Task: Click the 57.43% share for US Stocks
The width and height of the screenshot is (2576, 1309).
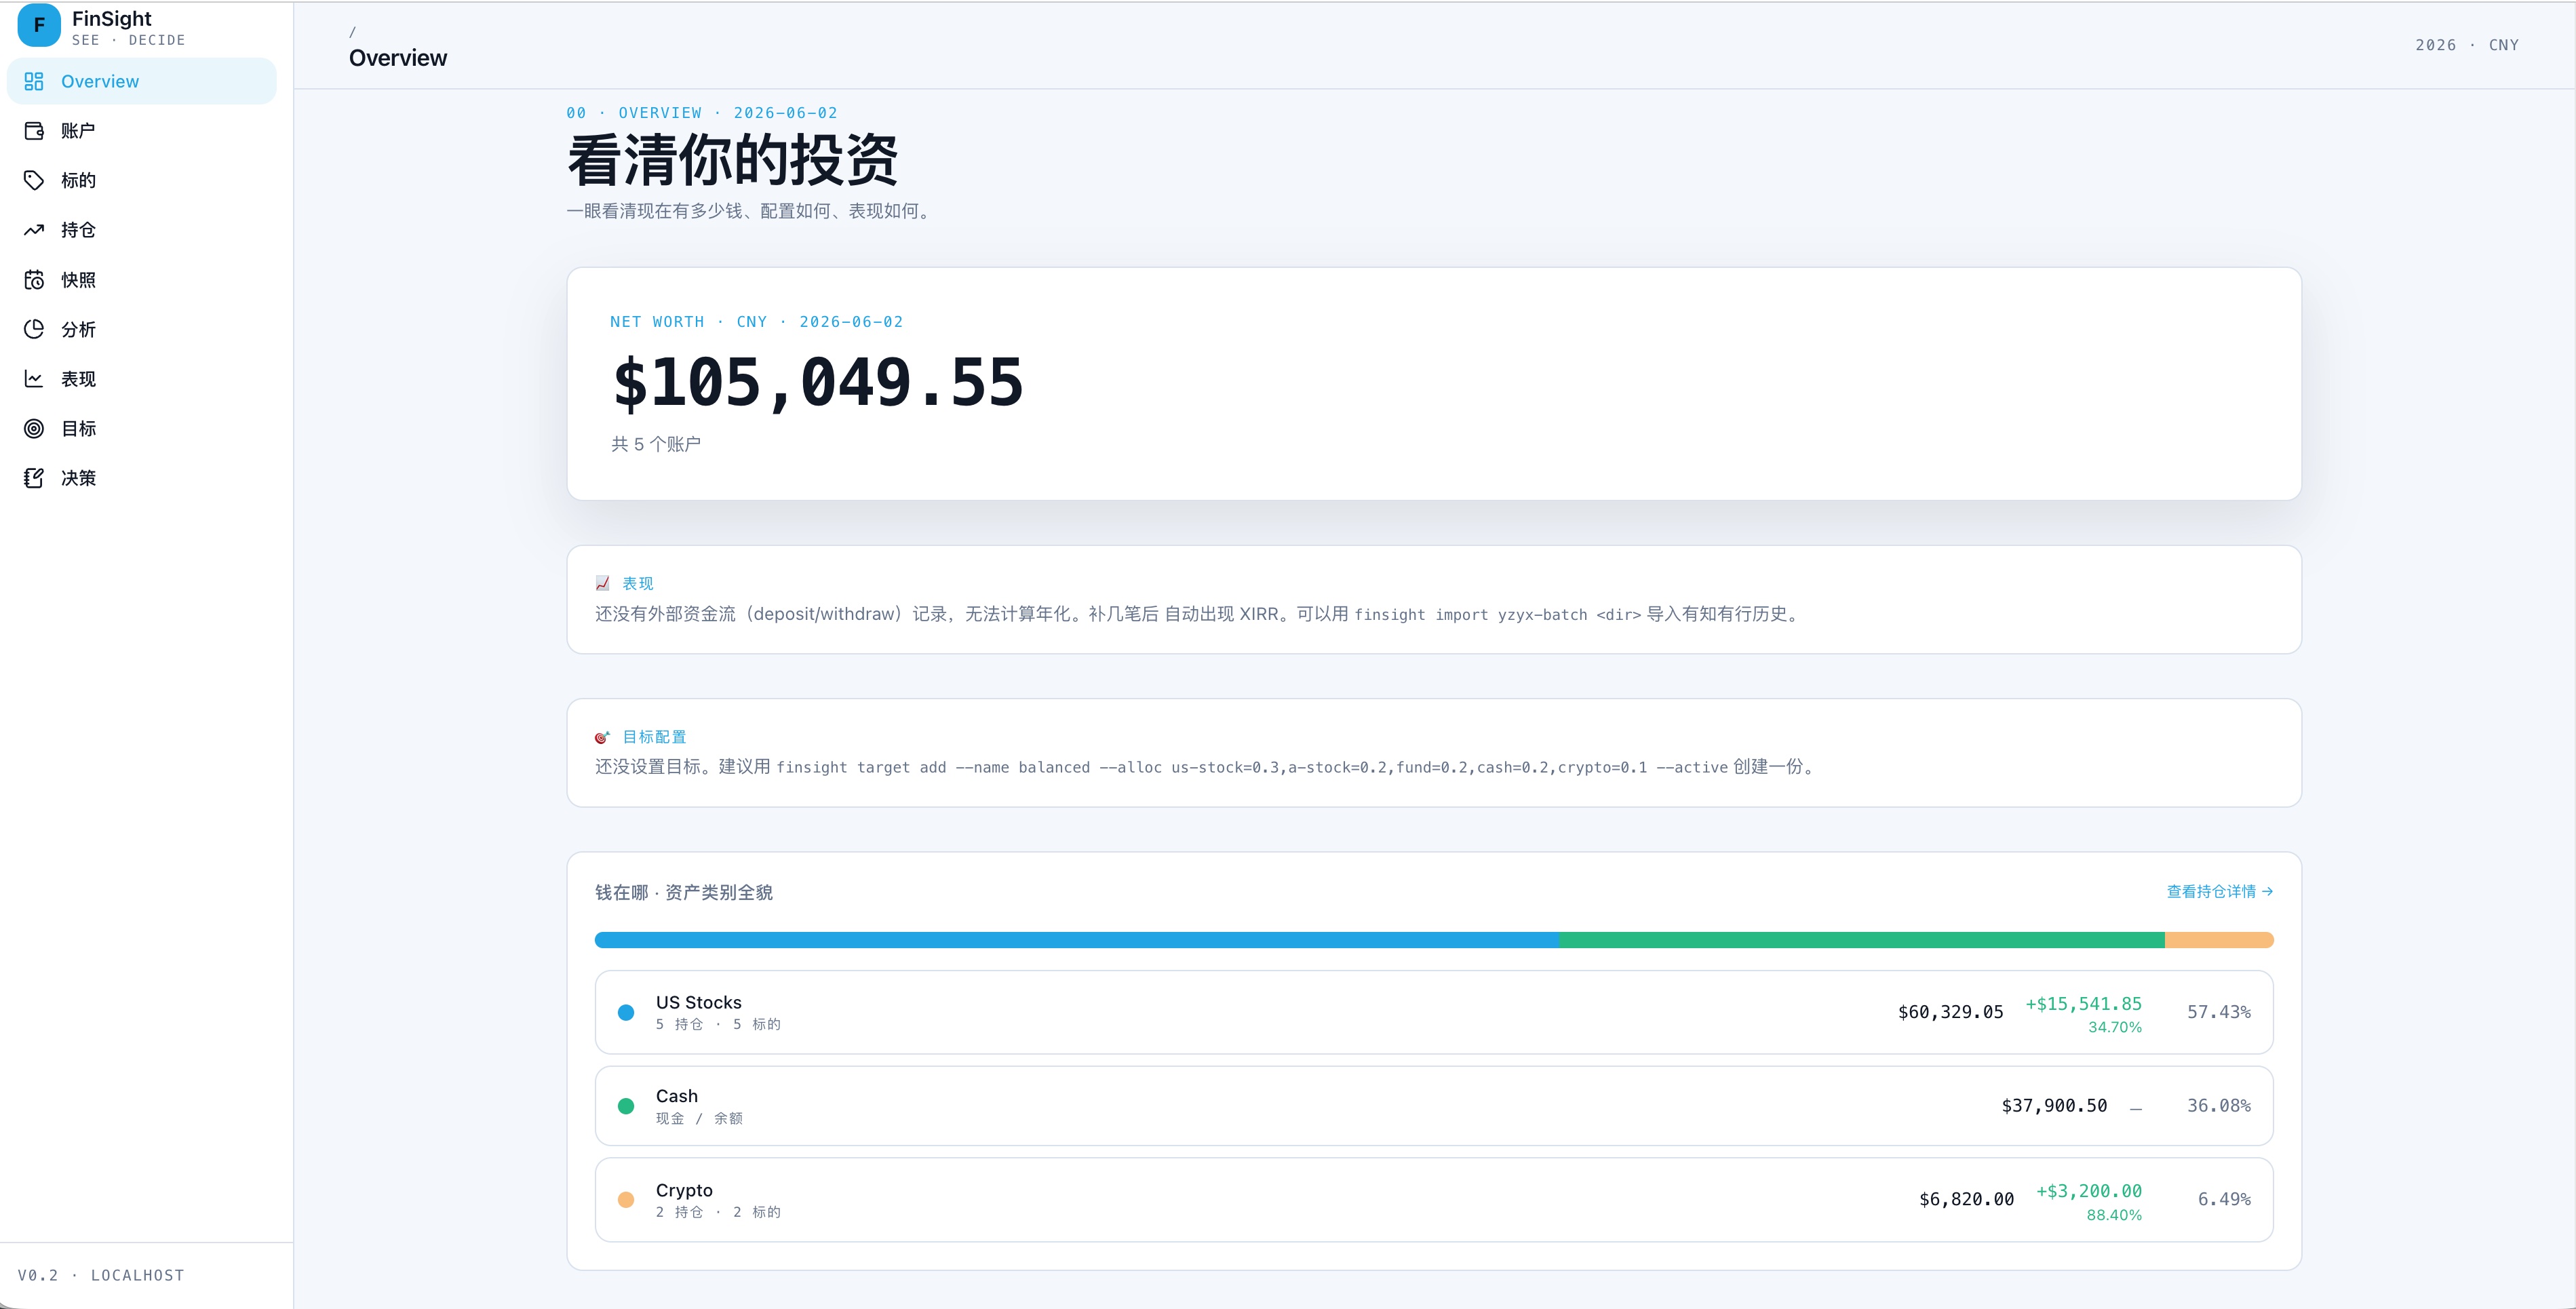Action: [x=2219, y=1012]
